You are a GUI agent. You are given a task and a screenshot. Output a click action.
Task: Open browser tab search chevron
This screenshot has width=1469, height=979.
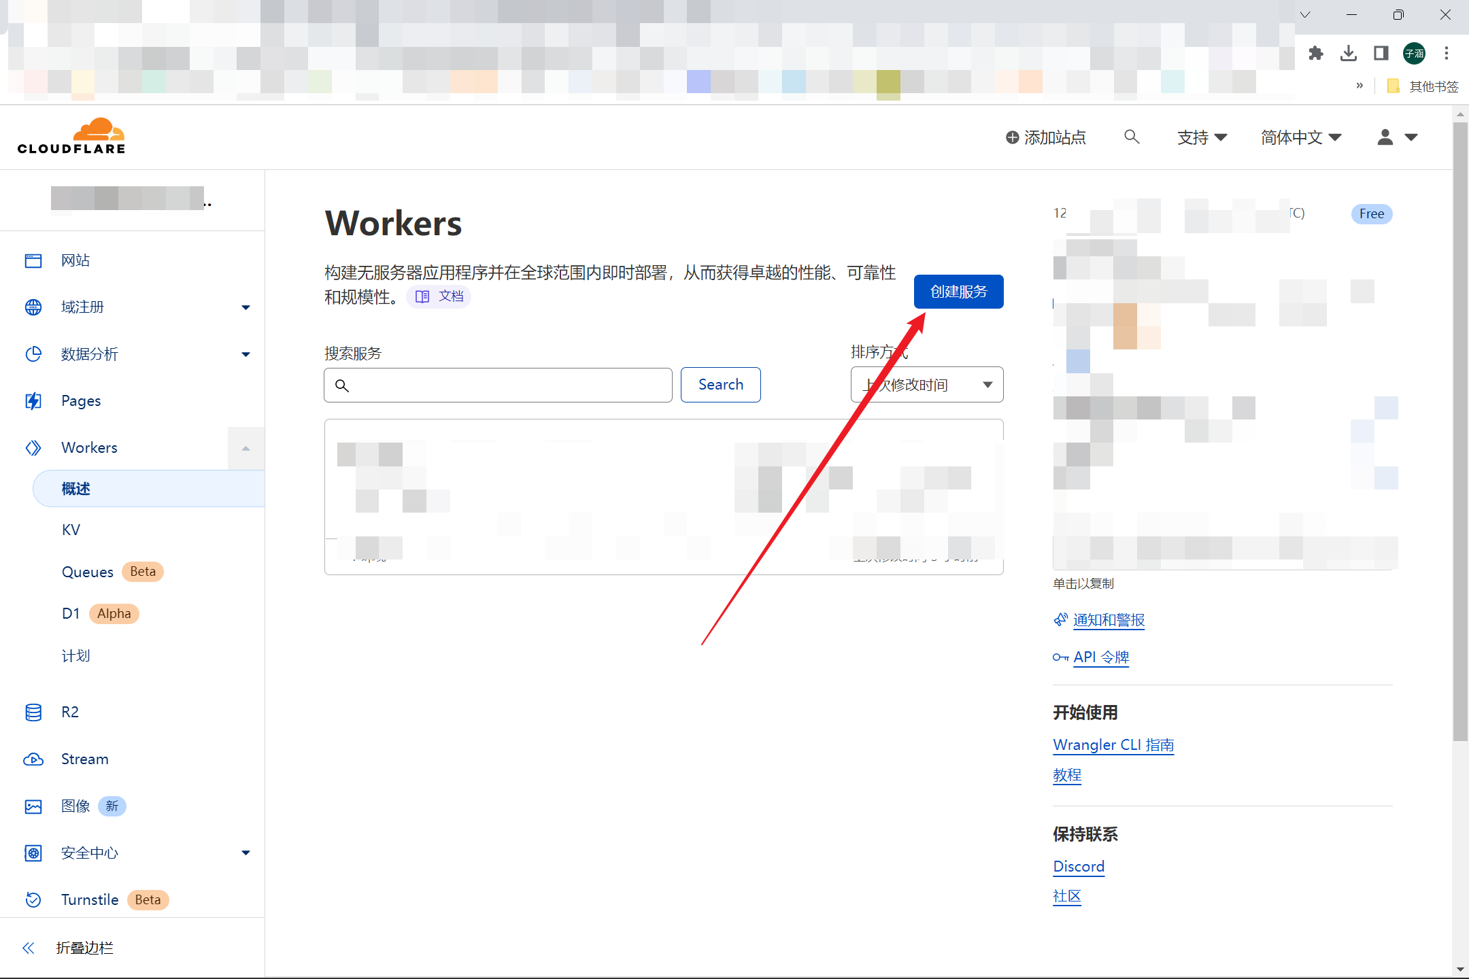pos(1305,14)
